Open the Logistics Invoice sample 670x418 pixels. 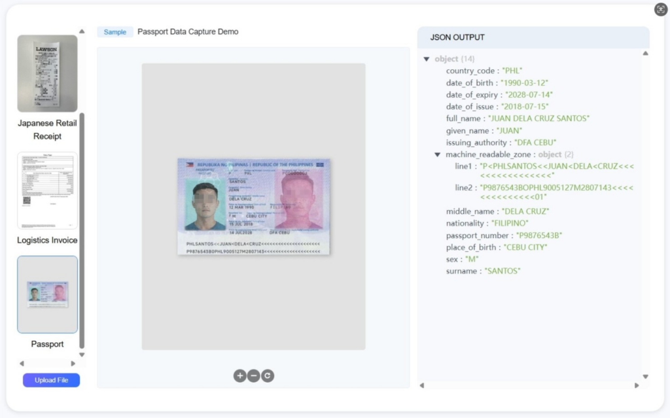click(47, 191)
